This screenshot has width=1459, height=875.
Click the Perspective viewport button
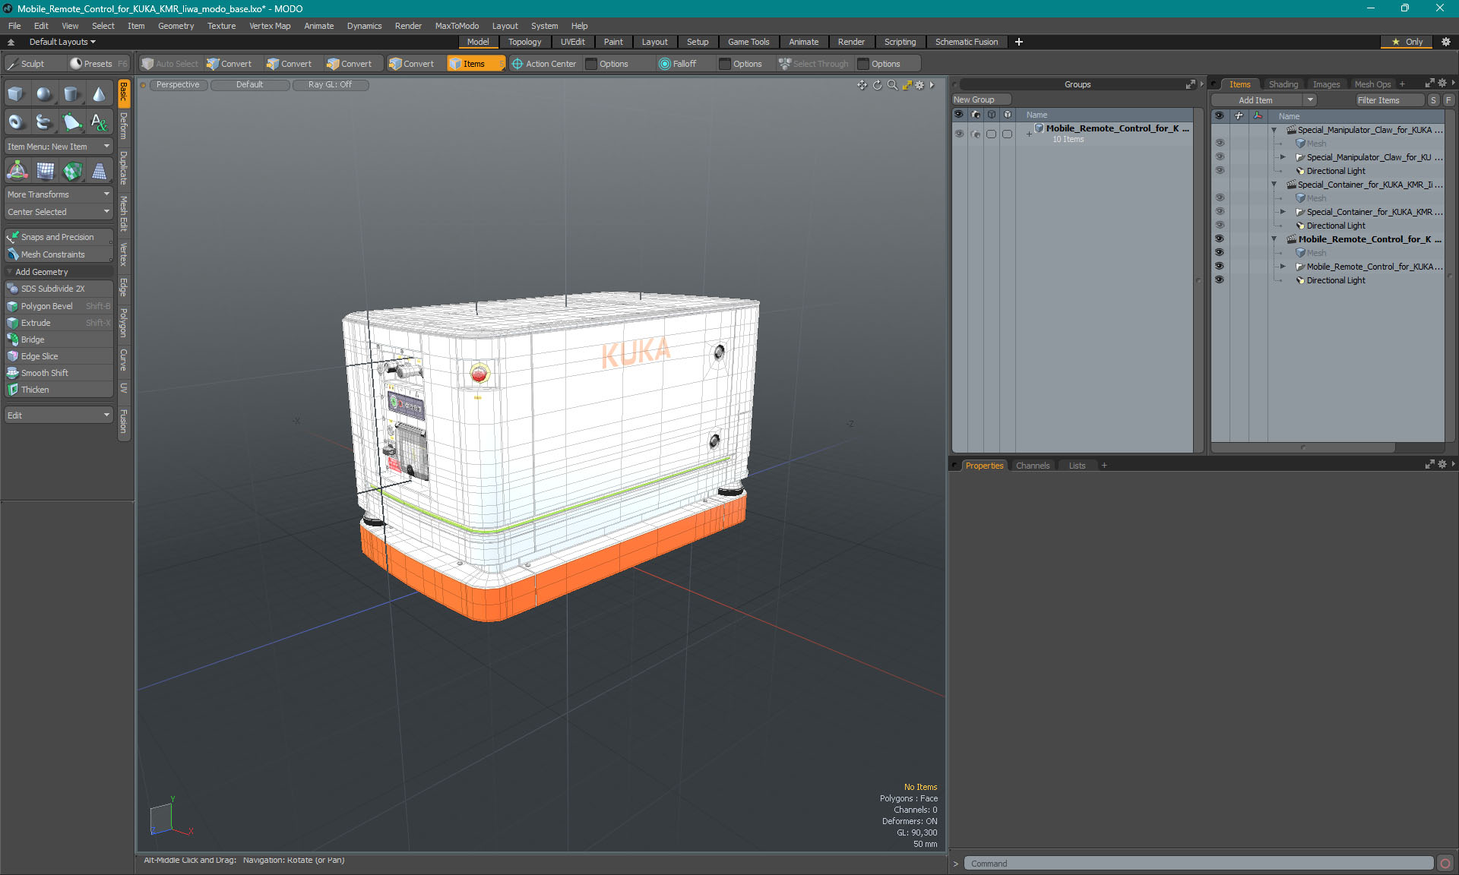178,85
